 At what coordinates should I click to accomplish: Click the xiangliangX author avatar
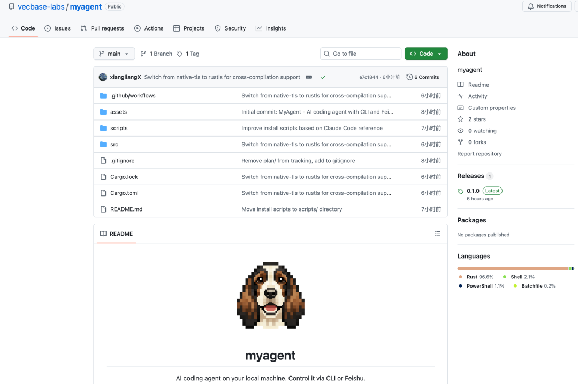(103, 77)
